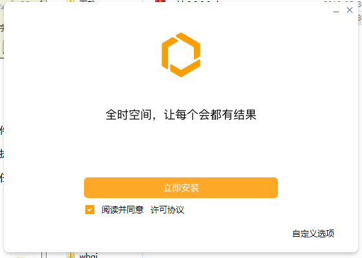The width and height of the screenshot is (362, 258).
Task: Click the red file icon above the dialog
Action: point(160,1)
